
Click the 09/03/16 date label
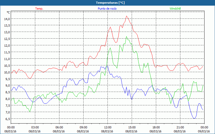tap(204, 131)
